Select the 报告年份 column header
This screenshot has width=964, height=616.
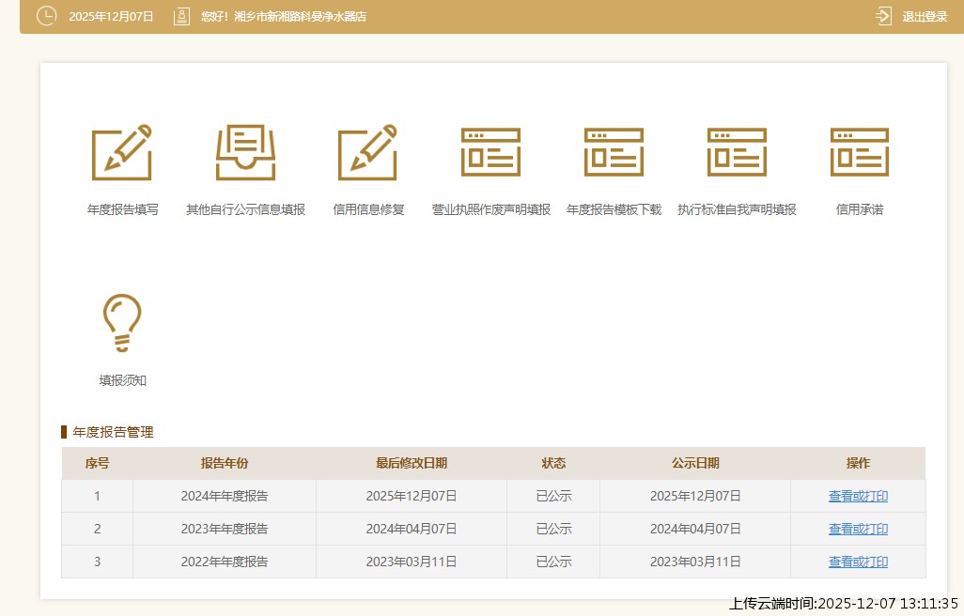point(224,463)
